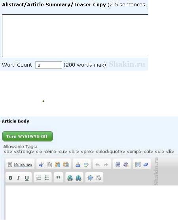Cut selection with the scissors icon
The height and width of the screenshot is (220, 178).
pyautogui.click(x=41, y=165)
